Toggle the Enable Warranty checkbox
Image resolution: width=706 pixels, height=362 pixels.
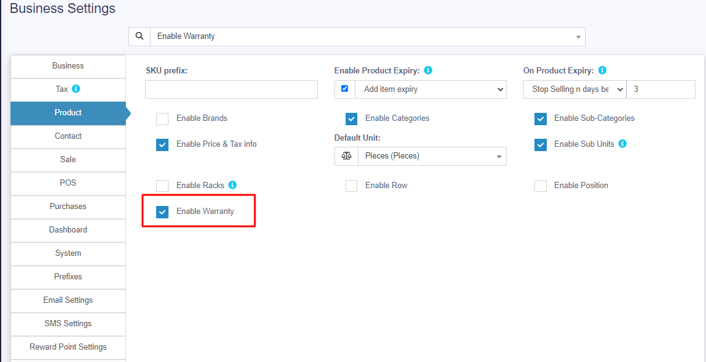point(162,212)
